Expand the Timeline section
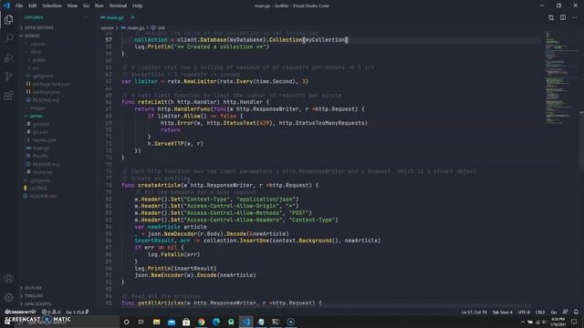Image resolution: width=584 pixels, height=328 pixels. coord(34,295)
